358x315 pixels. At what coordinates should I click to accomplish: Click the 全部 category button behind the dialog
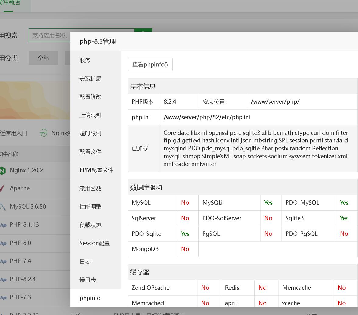[43, 58]
